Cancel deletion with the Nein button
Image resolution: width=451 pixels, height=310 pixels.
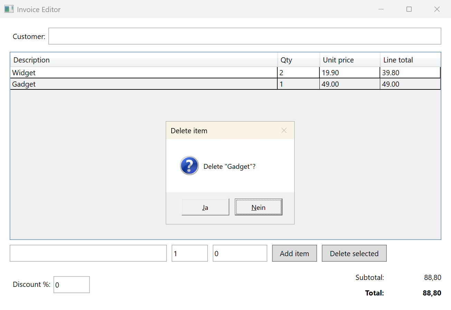point(259,207)
